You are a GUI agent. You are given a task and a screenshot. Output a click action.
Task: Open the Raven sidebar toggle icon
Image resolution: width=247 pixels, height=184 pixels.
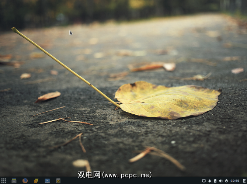pyautogui.click(x=244, y=181)
